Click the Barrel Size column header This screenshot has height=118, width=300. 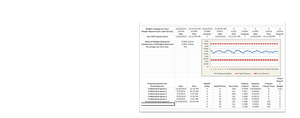234,86
